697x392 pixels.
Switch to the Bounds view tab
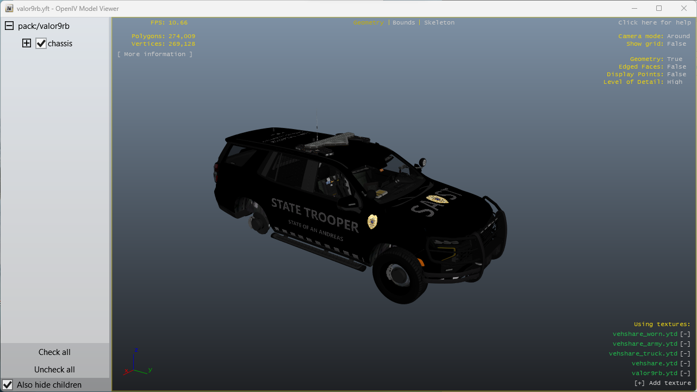pos(403,23)
